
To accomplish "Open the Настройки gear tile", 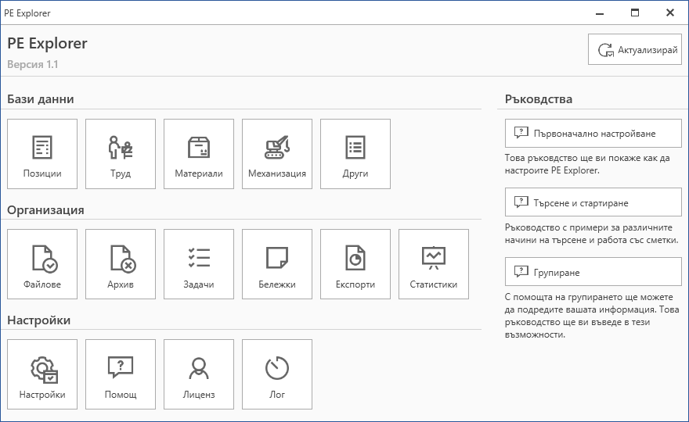I will point(42,374).
